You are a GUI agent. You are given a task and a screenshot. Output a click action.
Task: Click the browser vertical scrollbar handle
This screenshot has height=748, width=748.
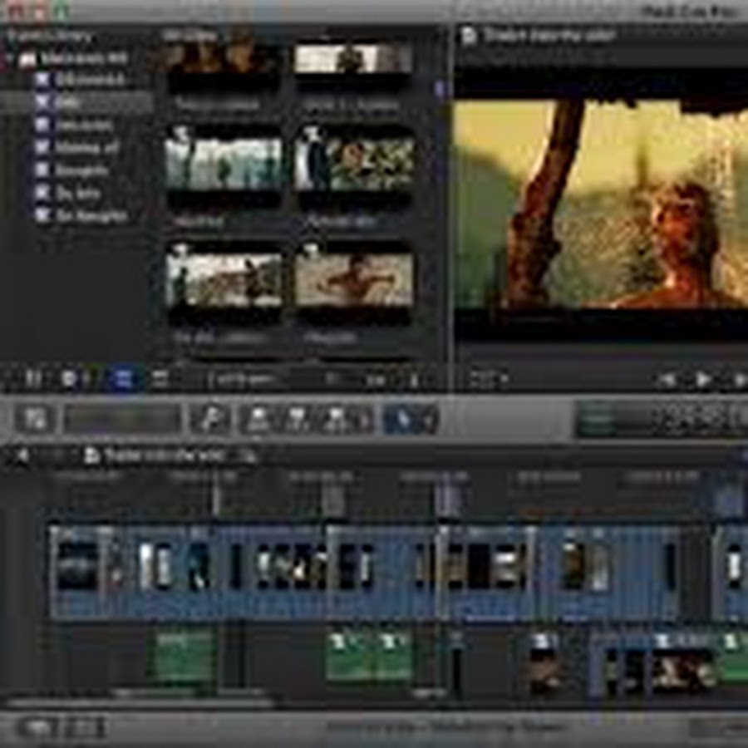[x=440, y=89]
